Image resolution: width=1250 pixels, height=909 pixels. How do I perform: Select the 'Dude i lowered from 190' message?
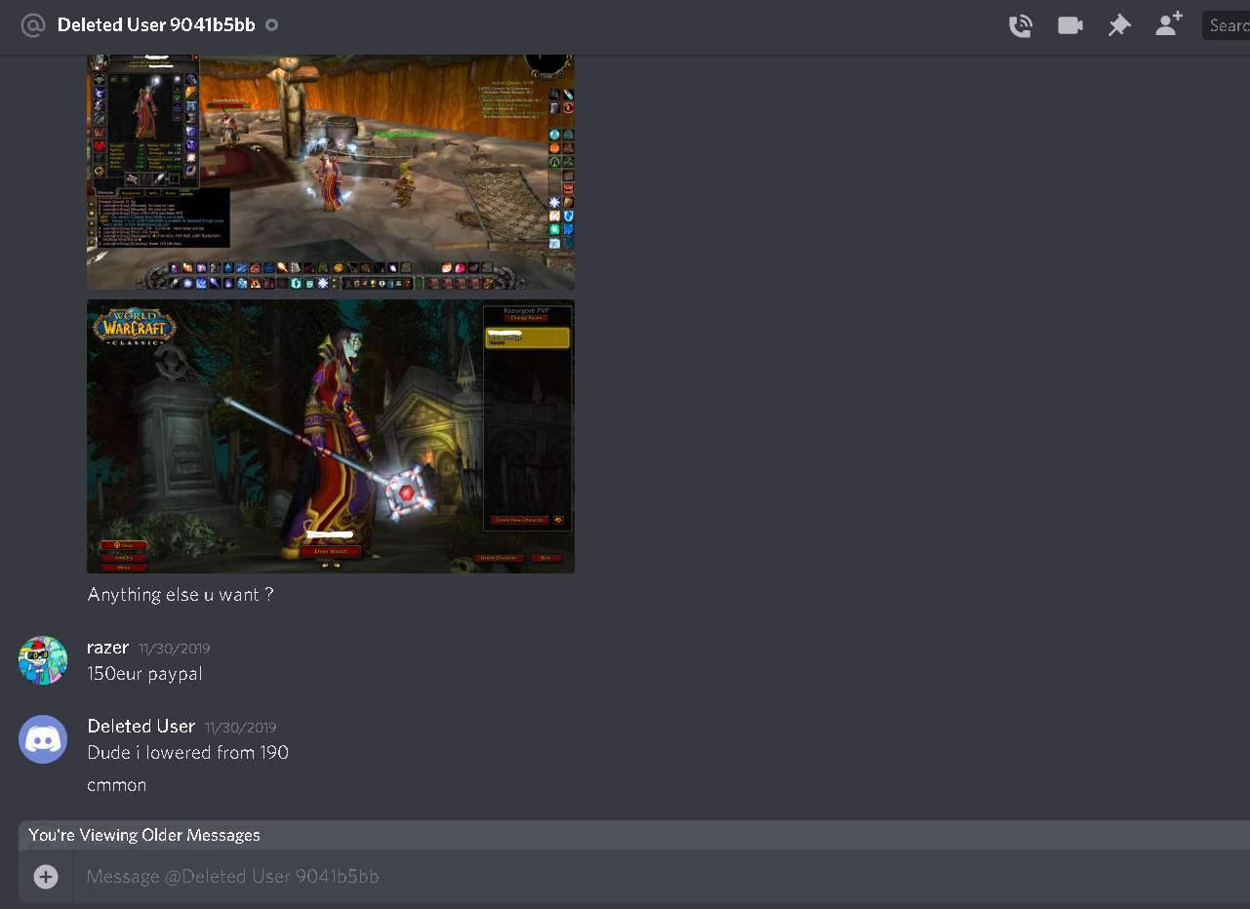[x=188, y=753]
